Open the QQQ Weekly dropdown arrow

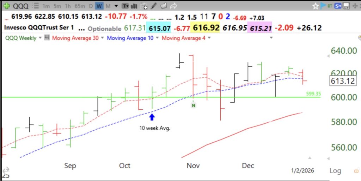click(x=40, y=38)
